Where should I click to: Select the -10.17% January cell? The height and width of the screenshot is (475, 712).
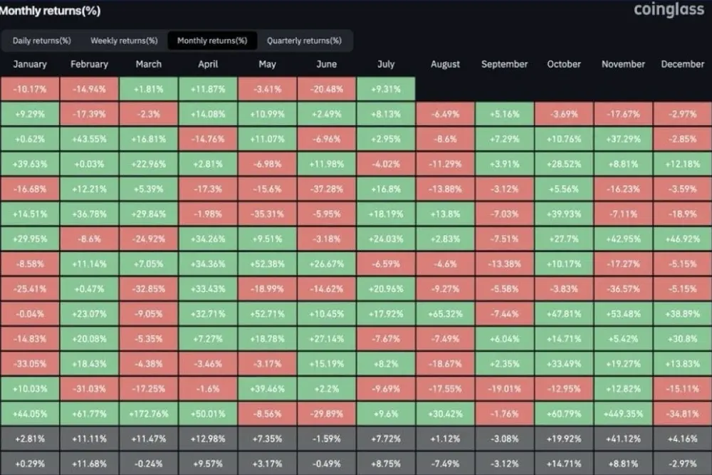coord(30,89)
